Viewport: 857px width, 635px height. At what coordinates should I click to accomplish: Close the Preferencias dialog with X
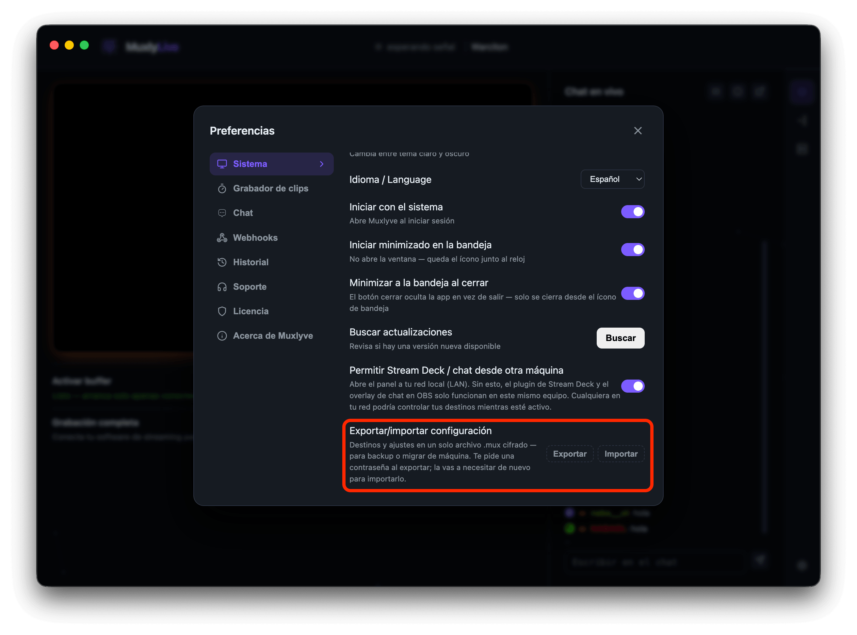click(638, 131)
